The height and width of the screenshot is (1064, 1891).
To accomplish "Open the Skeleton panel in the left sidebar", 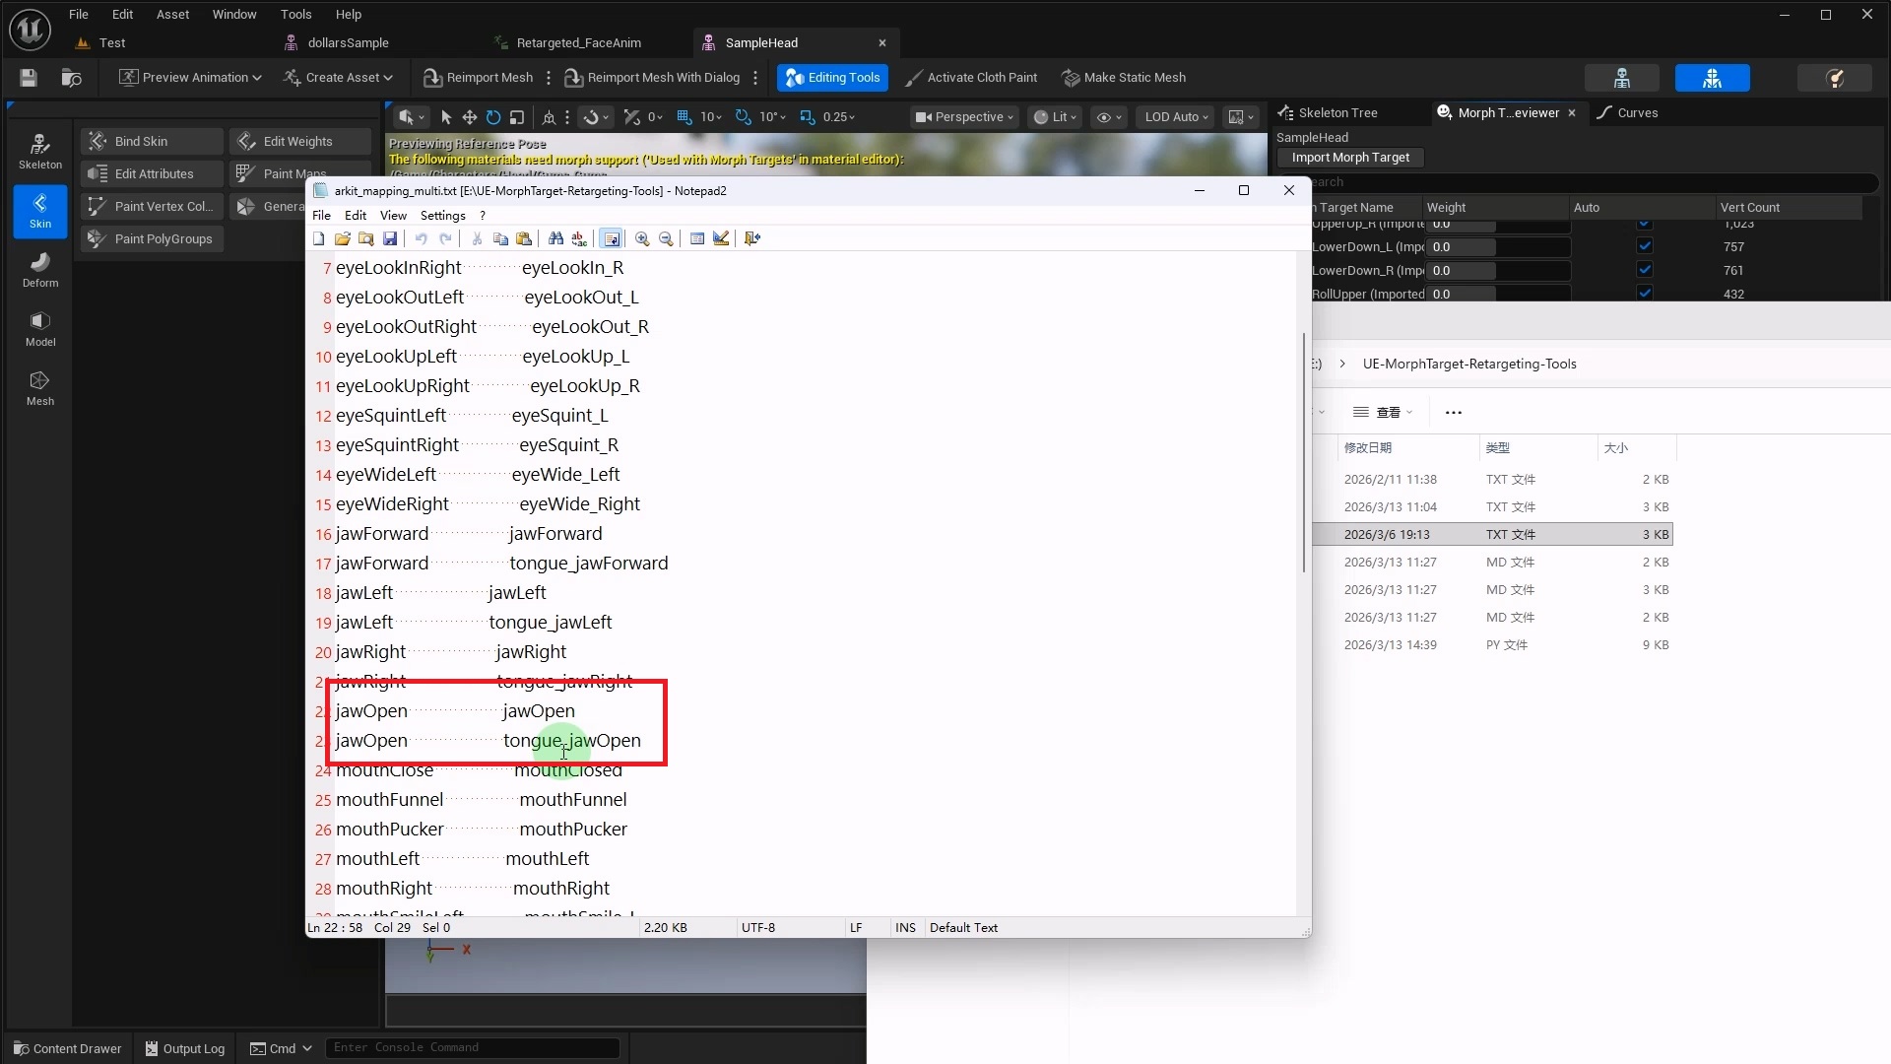I will (39, 150).
